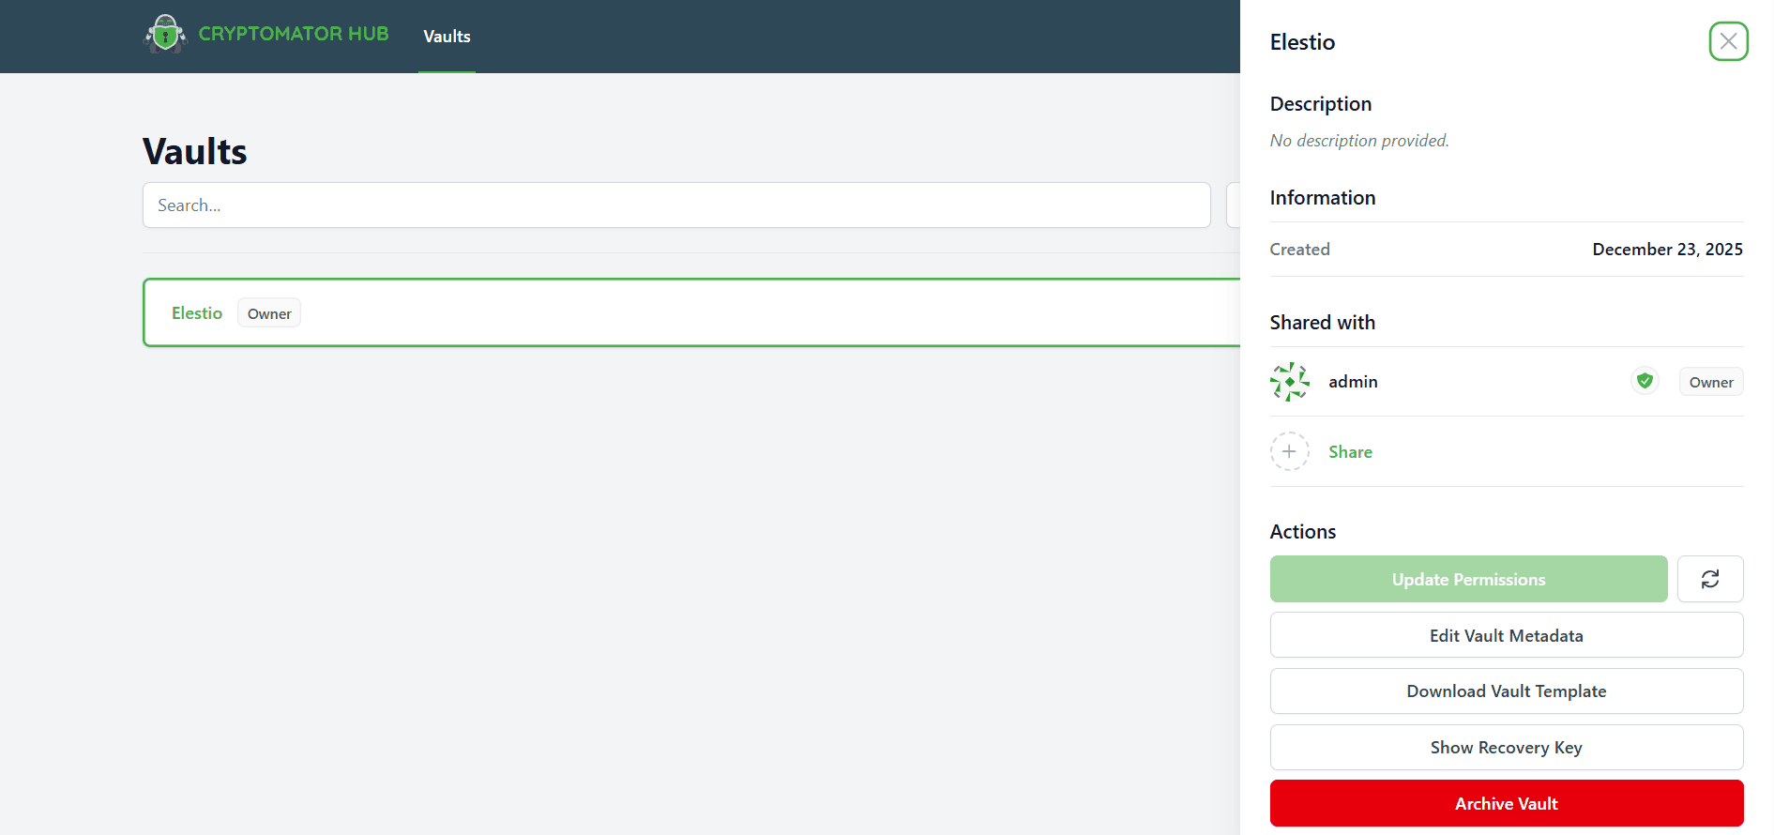Click the red Archive Vault button
Screen dimensions: 1774x835
tap(1507, 803)
